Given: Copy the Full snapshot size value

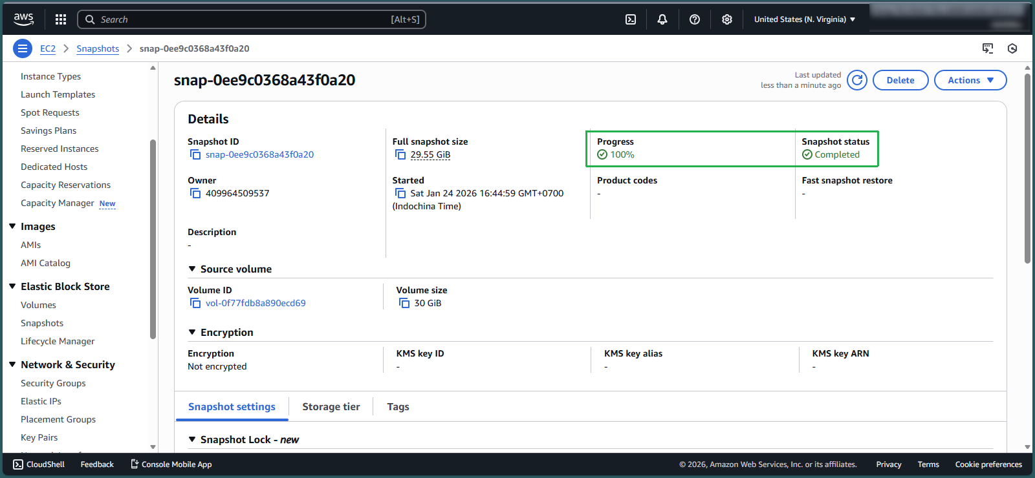Looking at the screenshot, I should click(400, 154).
